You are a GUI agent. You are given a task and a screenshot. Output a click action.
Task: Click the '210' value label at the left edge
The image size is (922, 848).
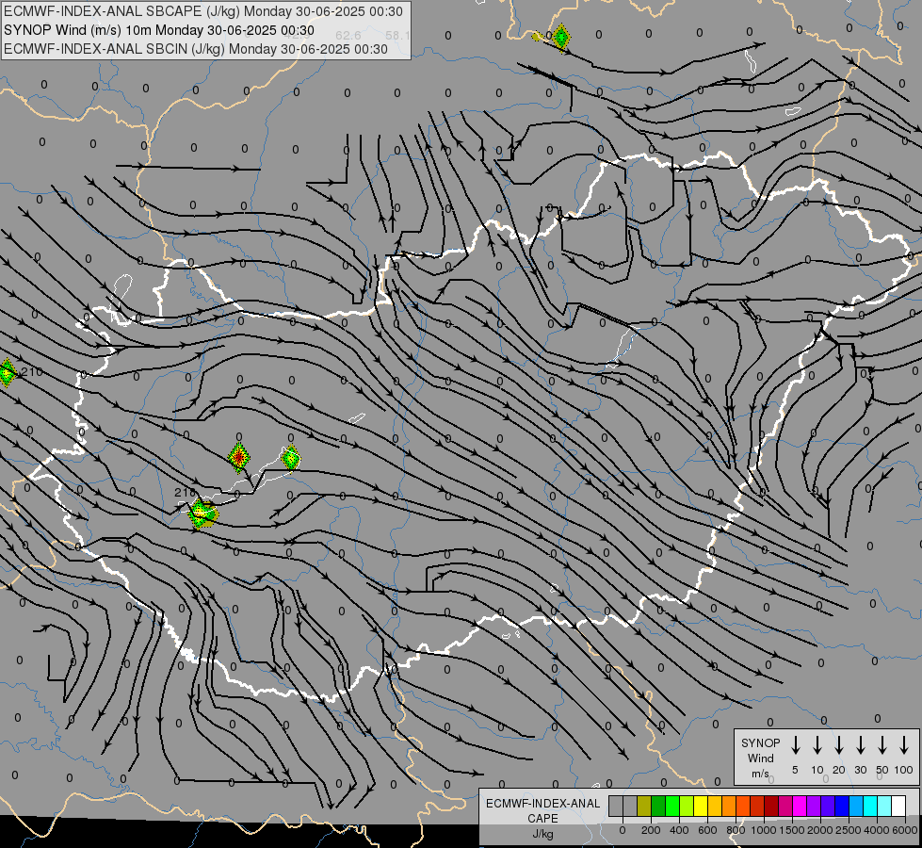pos(32,372)
